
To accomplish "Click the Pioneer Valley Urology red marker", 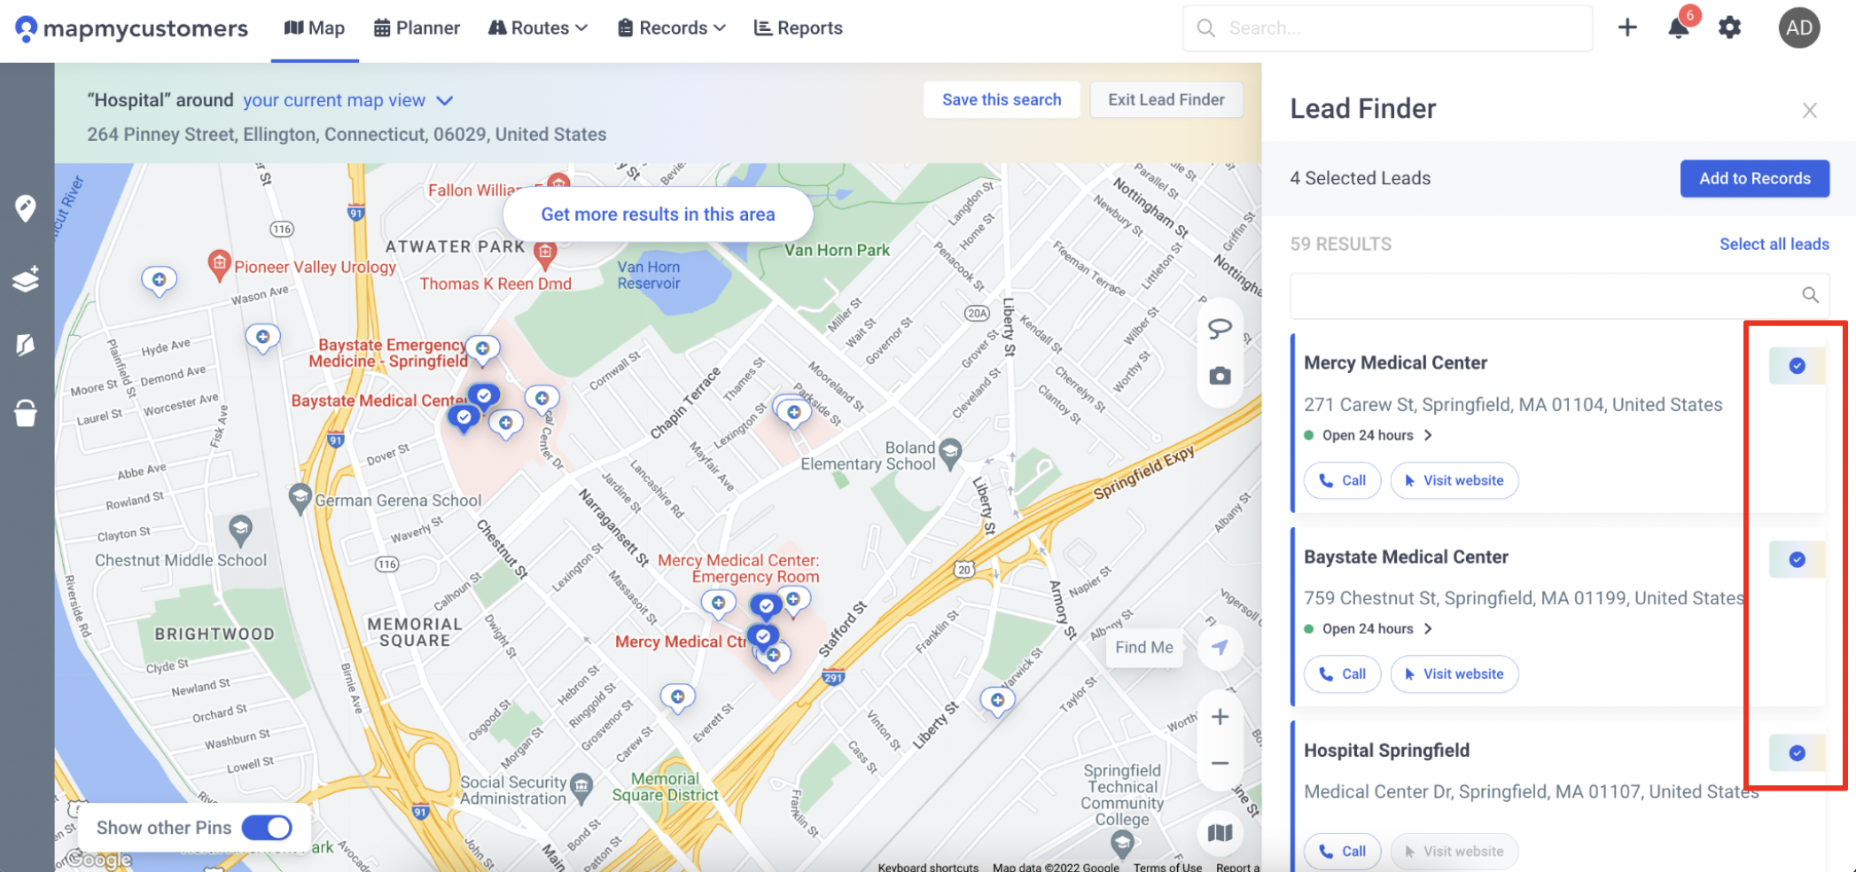I will coord(219,264).
